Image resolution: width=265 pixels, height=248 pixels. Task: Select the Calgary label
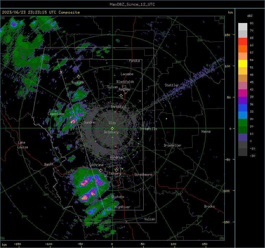point(115,173)
